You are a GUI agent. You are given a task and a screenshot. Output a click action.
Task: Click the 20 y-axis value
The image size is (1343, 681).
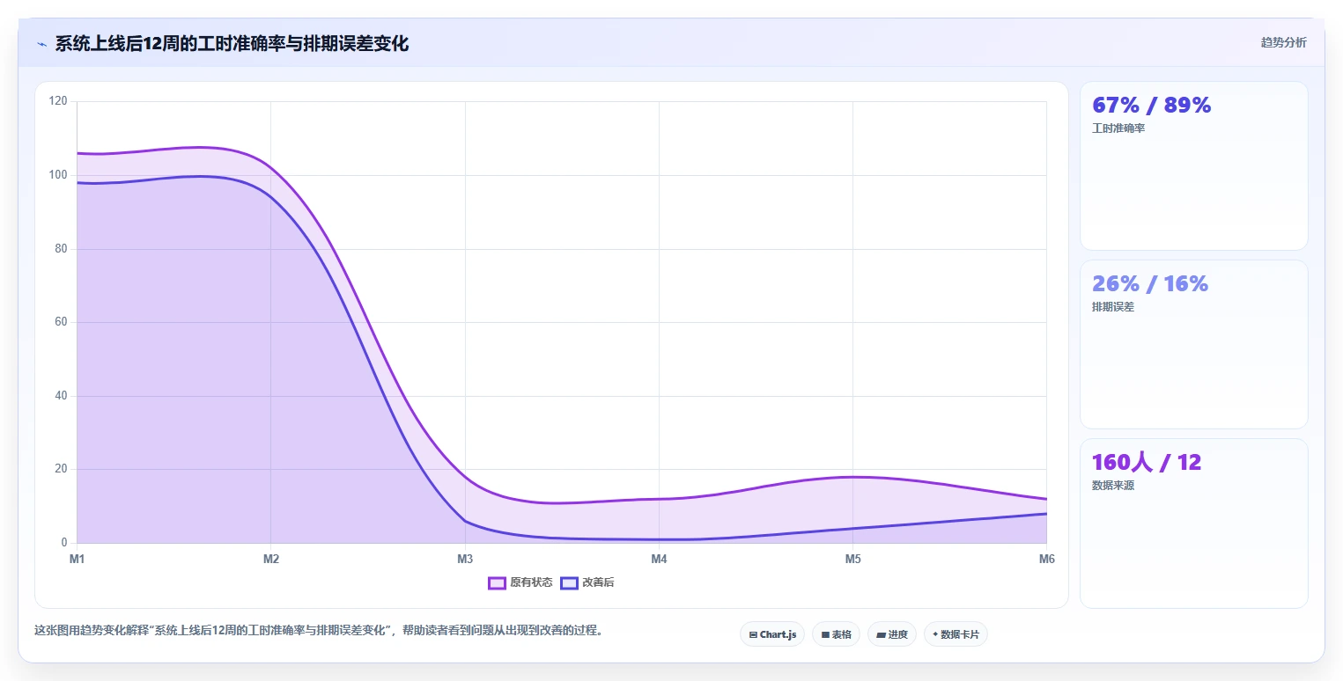point(61,469)
